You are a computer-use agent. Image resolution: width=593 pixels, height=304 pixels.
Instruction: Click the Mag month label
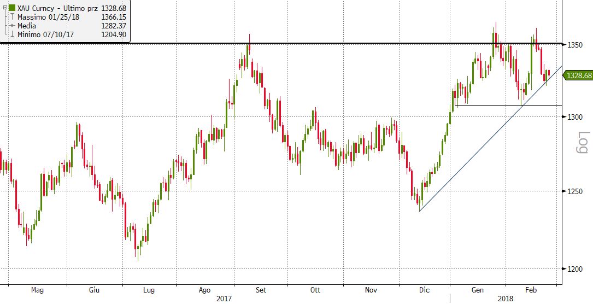point(37,290)
